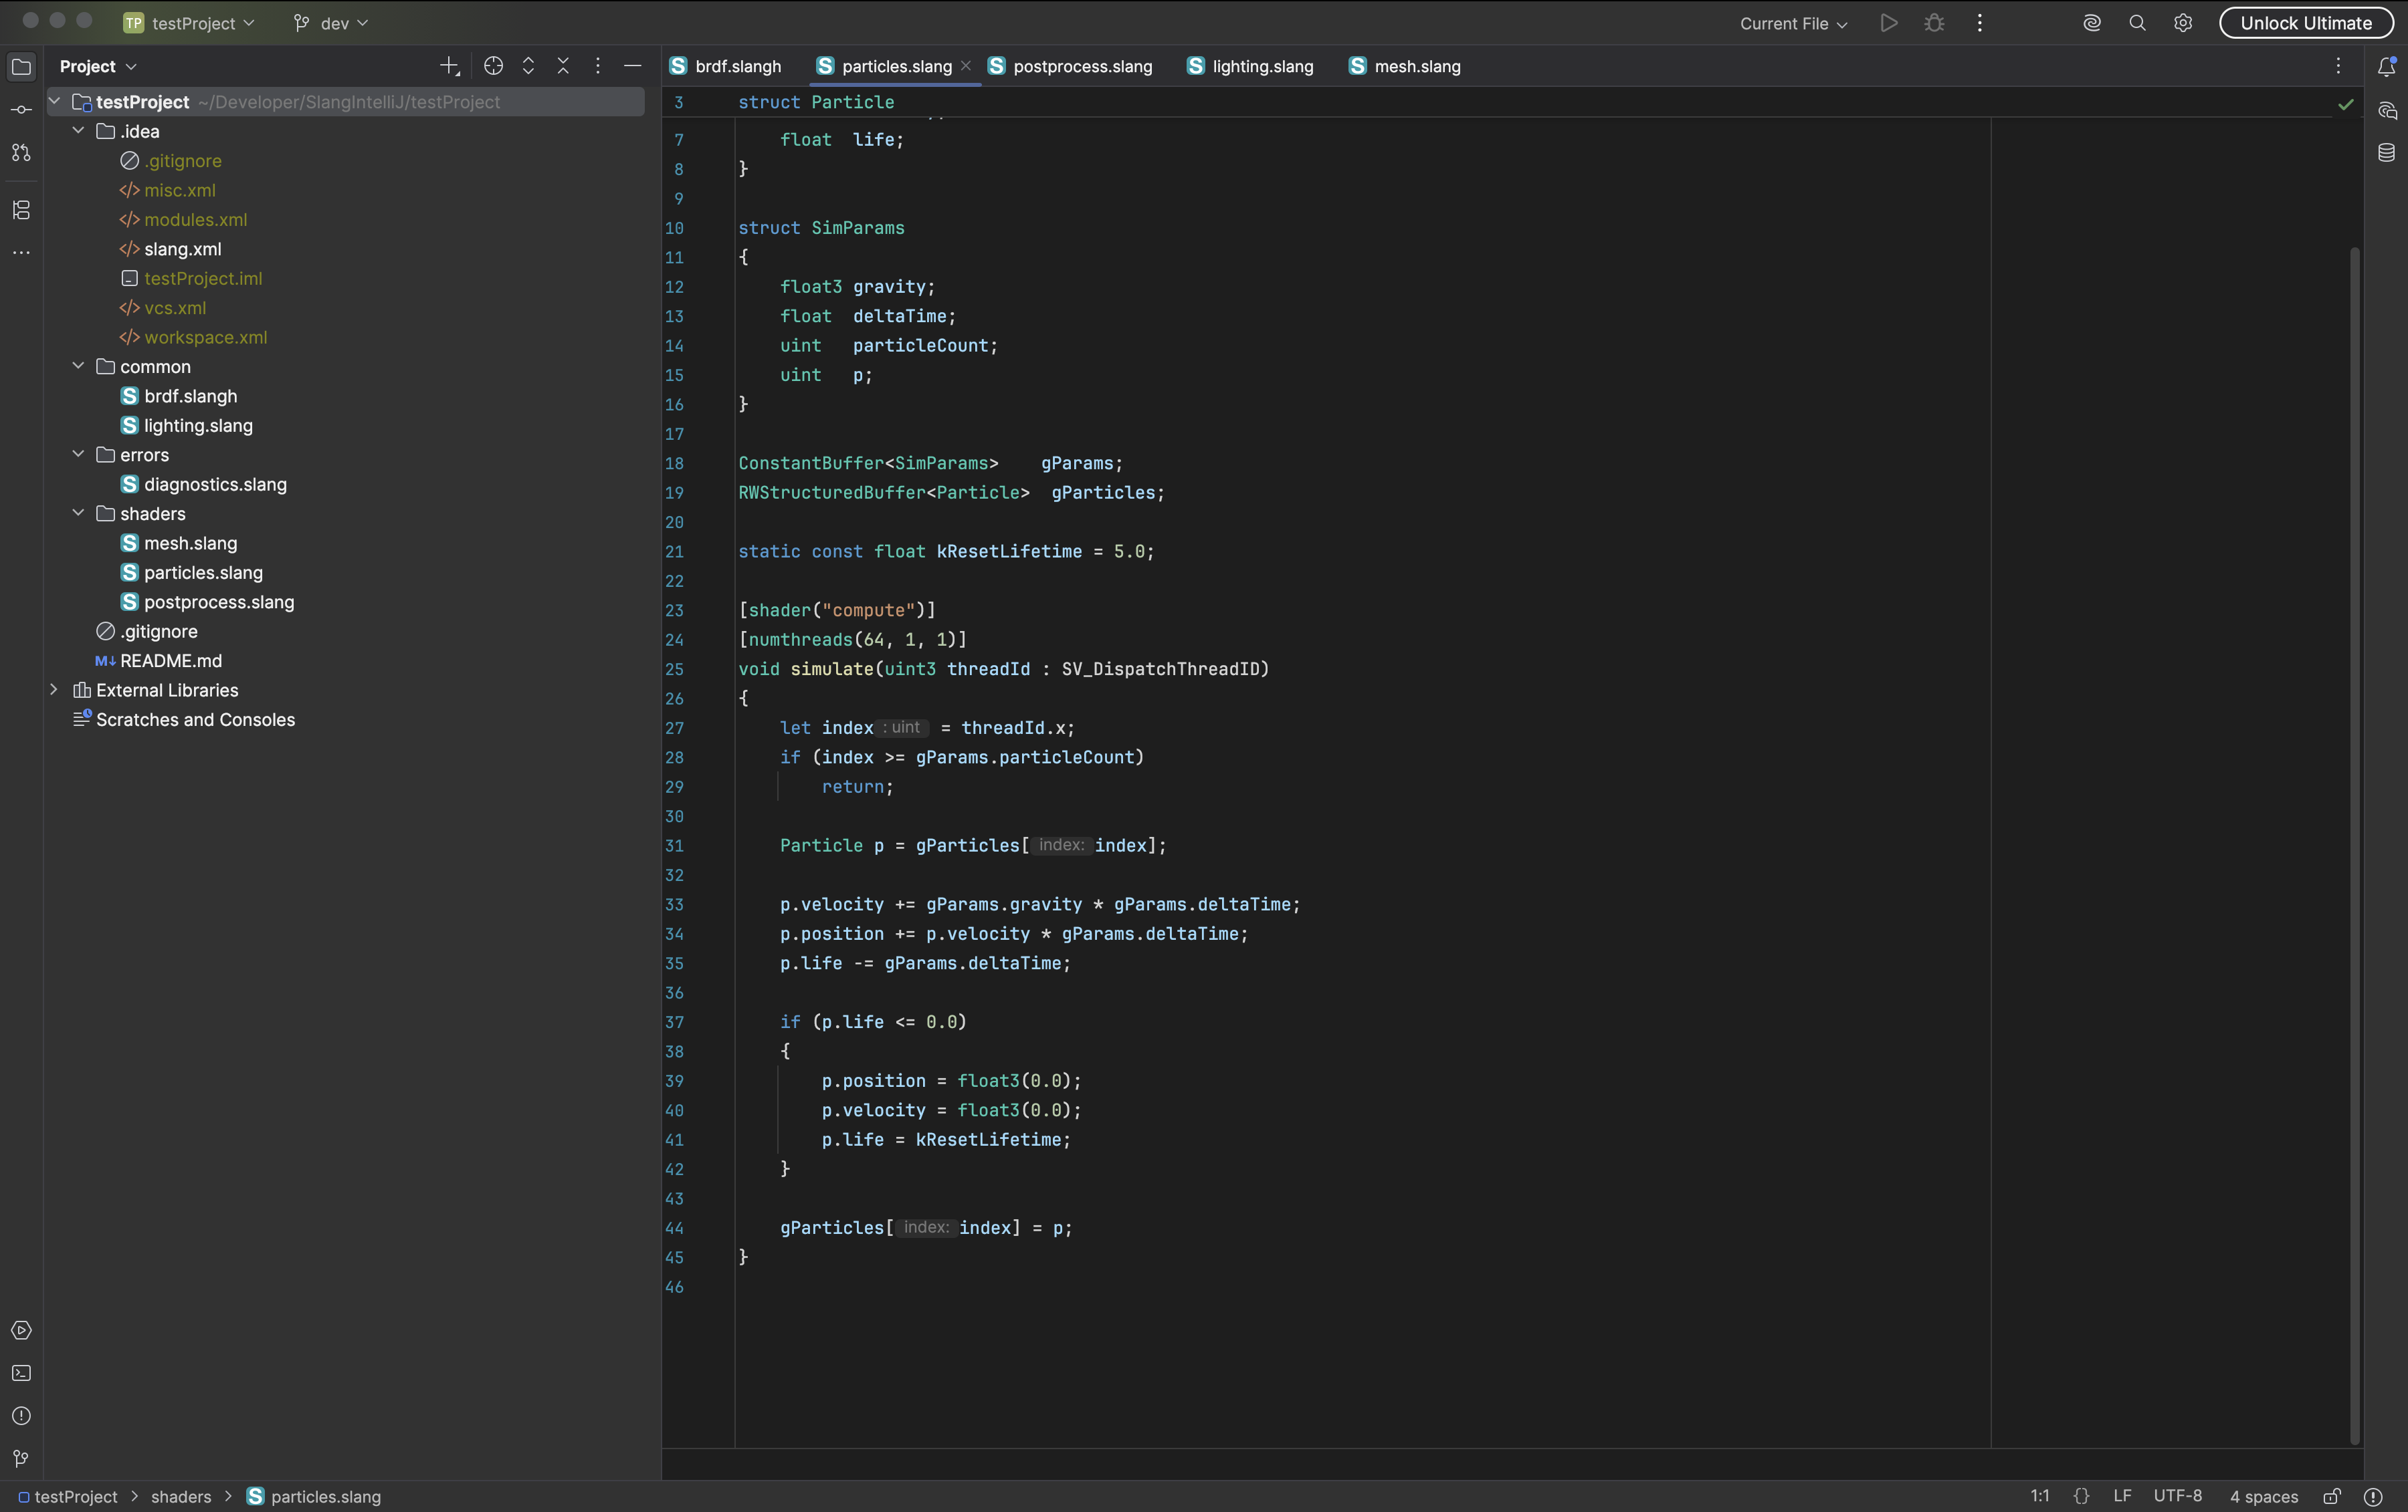Viewport: 2408px width, 1512px height.
Task: Switch to brdf.slangh tab
Action: [726, 66]
